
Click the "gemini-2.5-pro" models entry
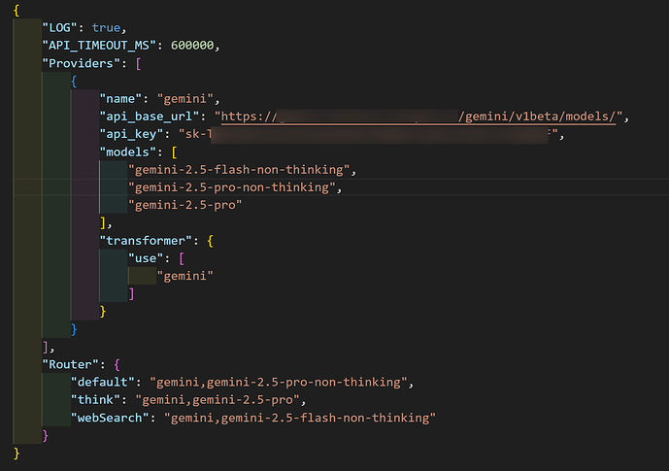184,205
